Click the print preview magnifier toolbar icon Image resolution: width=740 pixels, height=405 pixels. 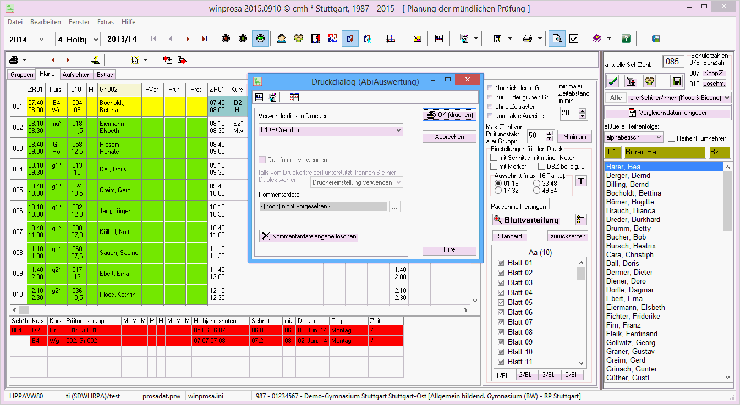557,38
